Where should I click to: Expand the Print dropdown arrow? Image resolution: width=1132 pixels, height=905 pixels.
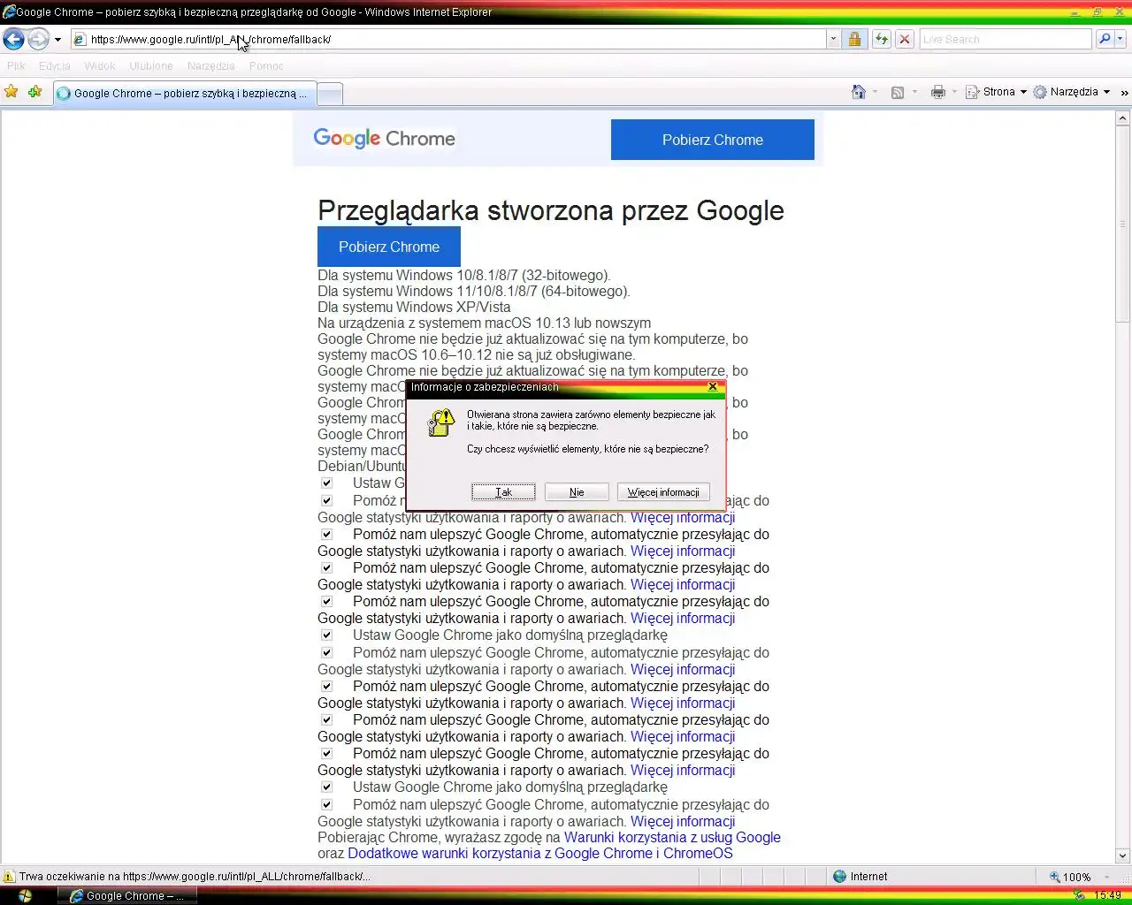[x=954, y=92]
